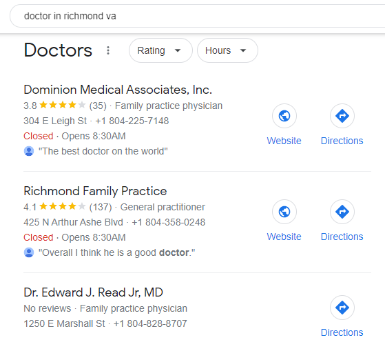
Task: Get directions to Dominion Medical Associates icon
Action: [x=342, y=116]
